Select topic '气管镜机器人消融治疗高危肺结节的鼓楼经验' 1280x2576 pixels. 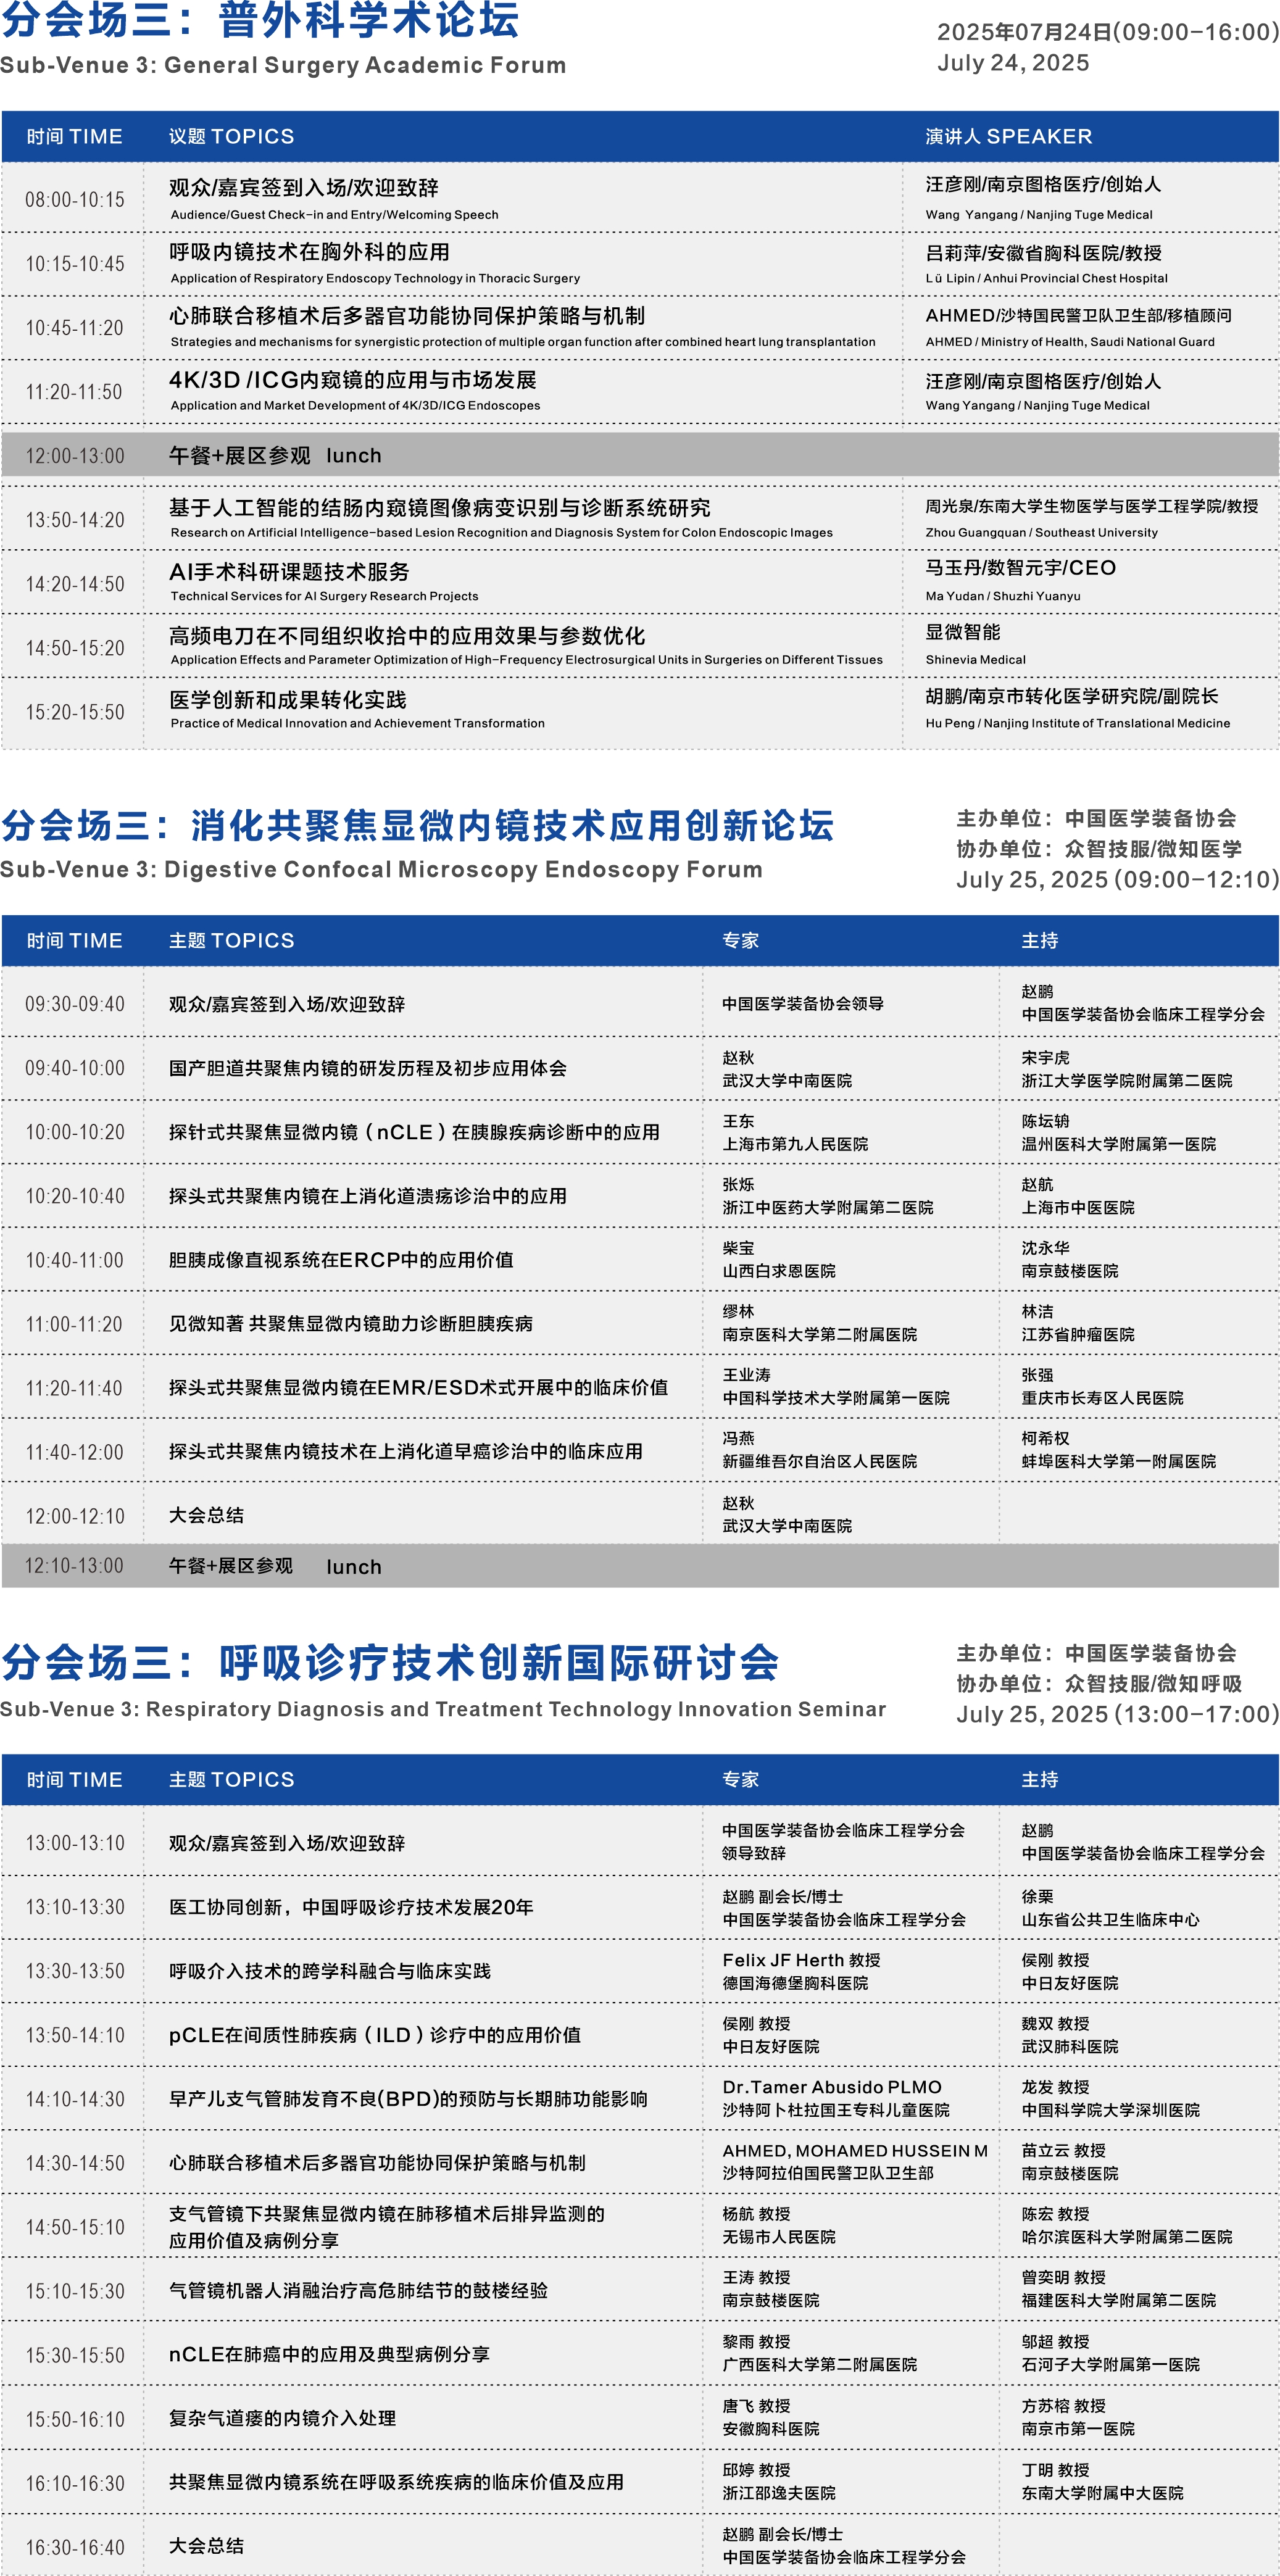click(358, 2290)
